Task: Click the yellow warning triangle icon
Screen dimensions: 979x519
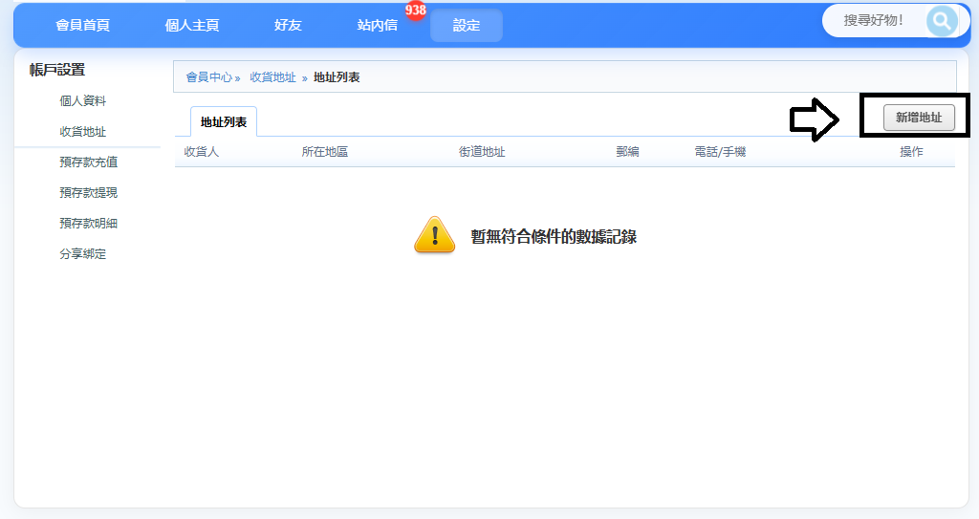Action: coord(435,235)
